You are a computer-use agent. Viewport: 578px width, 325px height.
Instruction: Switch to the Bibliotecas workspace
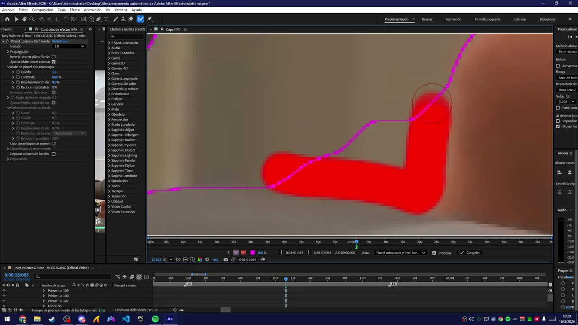tap(547, 19)
